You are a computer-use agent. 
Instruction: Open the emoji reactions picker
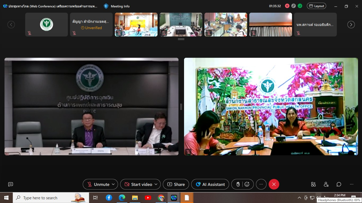(247, 184)
